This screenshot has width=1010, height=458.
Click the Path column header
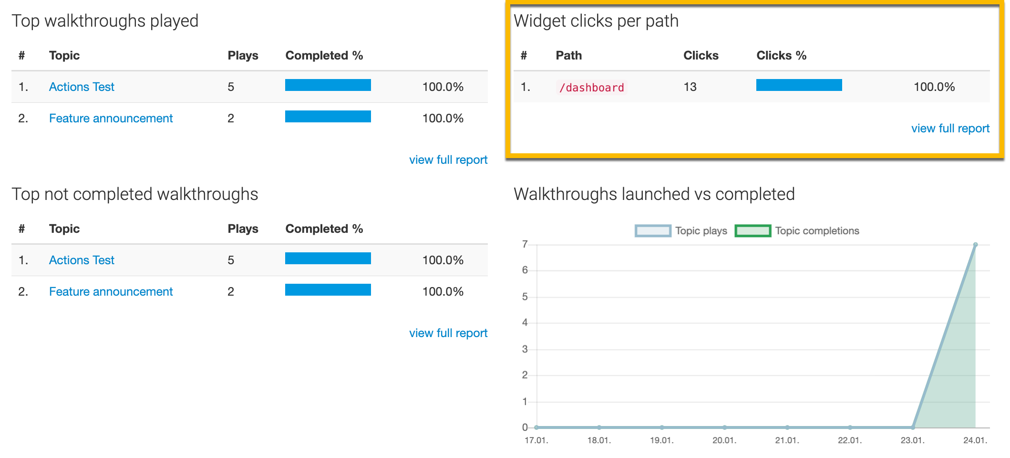pos(568,55)
